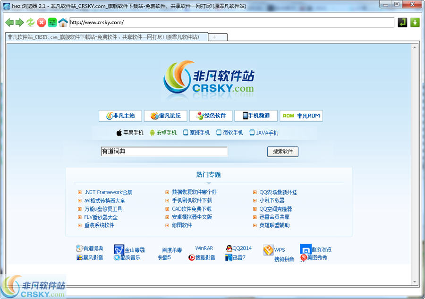425x299 pixels.
Task: Click the dark green go arrow button
Action: click(402, 22)
